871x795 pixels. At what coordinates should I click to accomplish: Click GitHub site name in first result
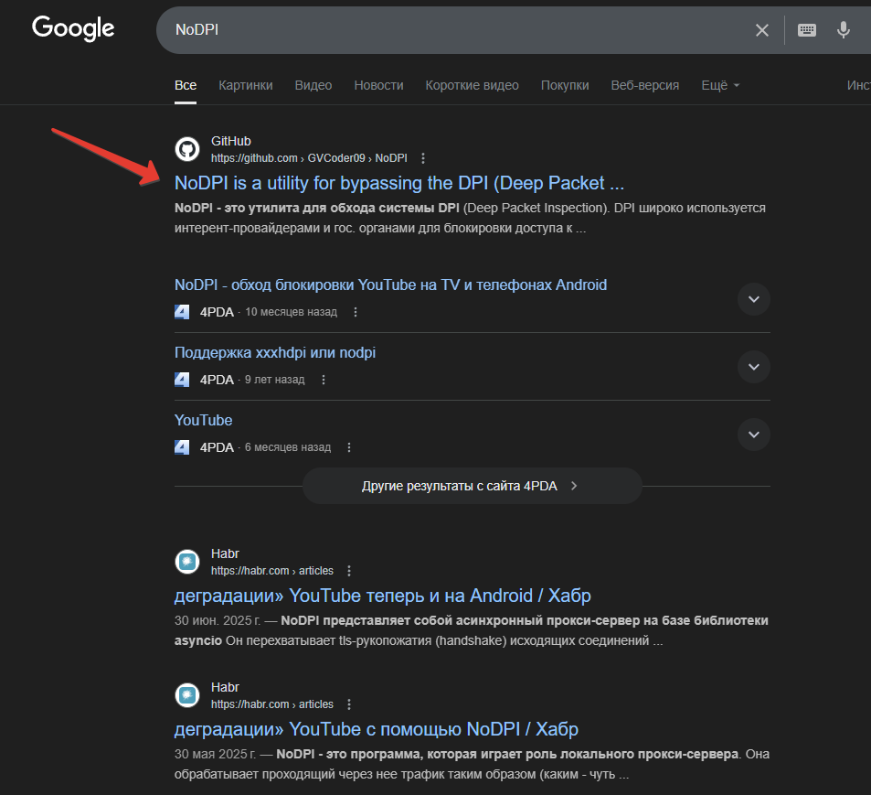231,141
